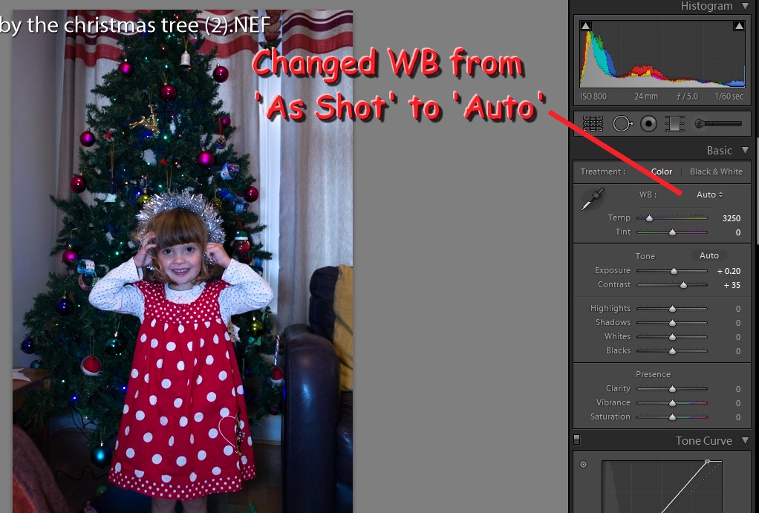Collapse the Histogram panel

click(x=745, y=6)
